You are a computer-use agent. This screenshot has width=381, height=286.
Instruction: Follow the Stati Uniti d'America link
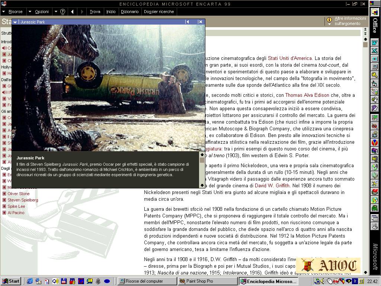pyautogui.click(x=290, y=58)
